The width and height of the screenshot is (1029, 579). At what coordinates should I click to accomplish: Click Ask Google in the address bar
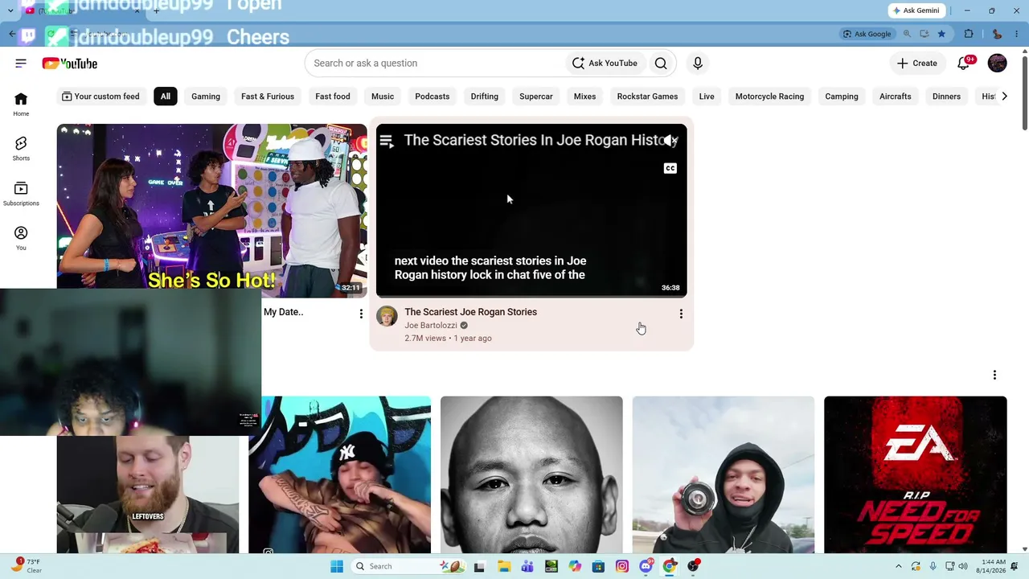pos(867,34)
